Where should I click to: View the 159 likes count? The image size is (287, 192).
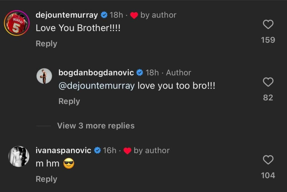coord(268,40)
